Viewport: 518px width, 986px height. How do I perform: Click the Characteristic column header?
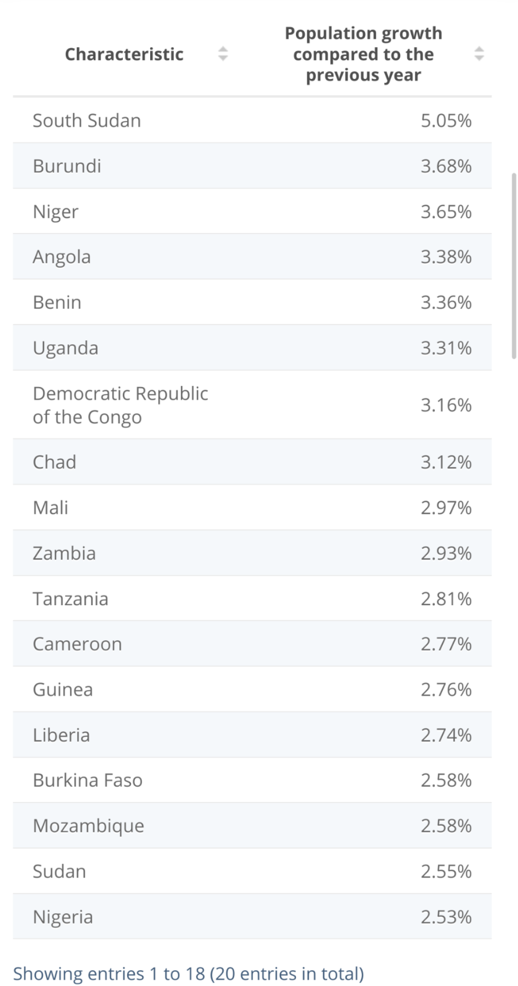(124, 54)
